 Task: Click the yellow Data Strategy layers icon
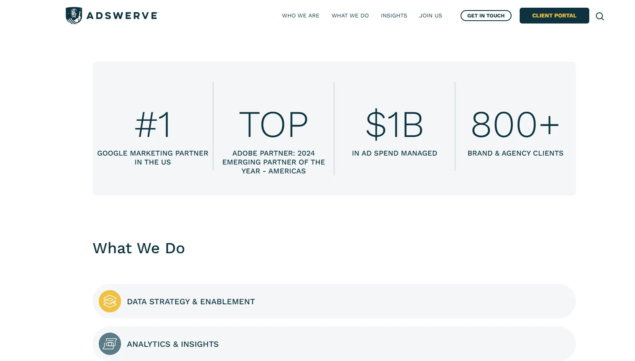[110, 301]
